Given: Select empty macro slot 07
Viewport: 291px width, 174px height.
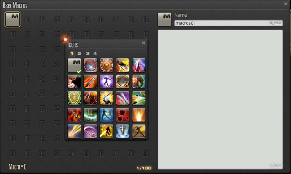Looking at the screenshot, I should click(116, 20).
